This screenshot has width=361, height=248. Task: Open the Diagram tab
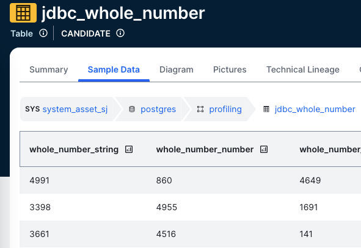(177, 69)
